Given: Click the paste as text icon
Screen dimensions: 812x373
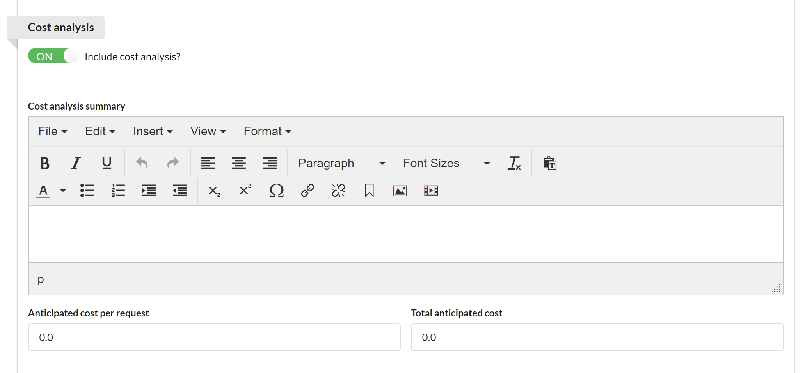Looking at the screenshot, I should (x=550, y=163).
